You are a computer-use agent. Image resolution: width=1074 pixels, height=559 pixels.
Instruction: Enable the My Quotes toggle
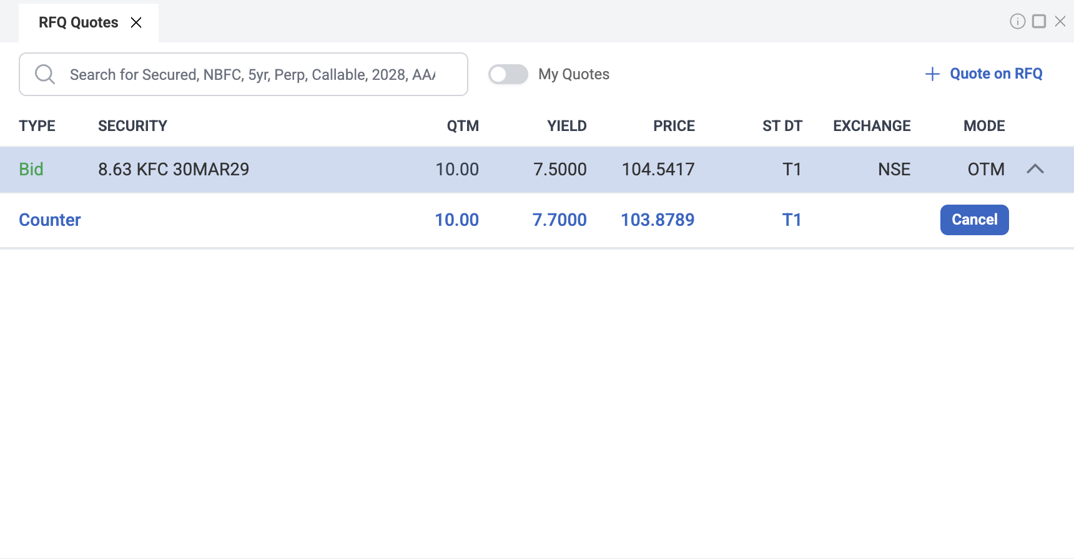click(x=508, y=74)
